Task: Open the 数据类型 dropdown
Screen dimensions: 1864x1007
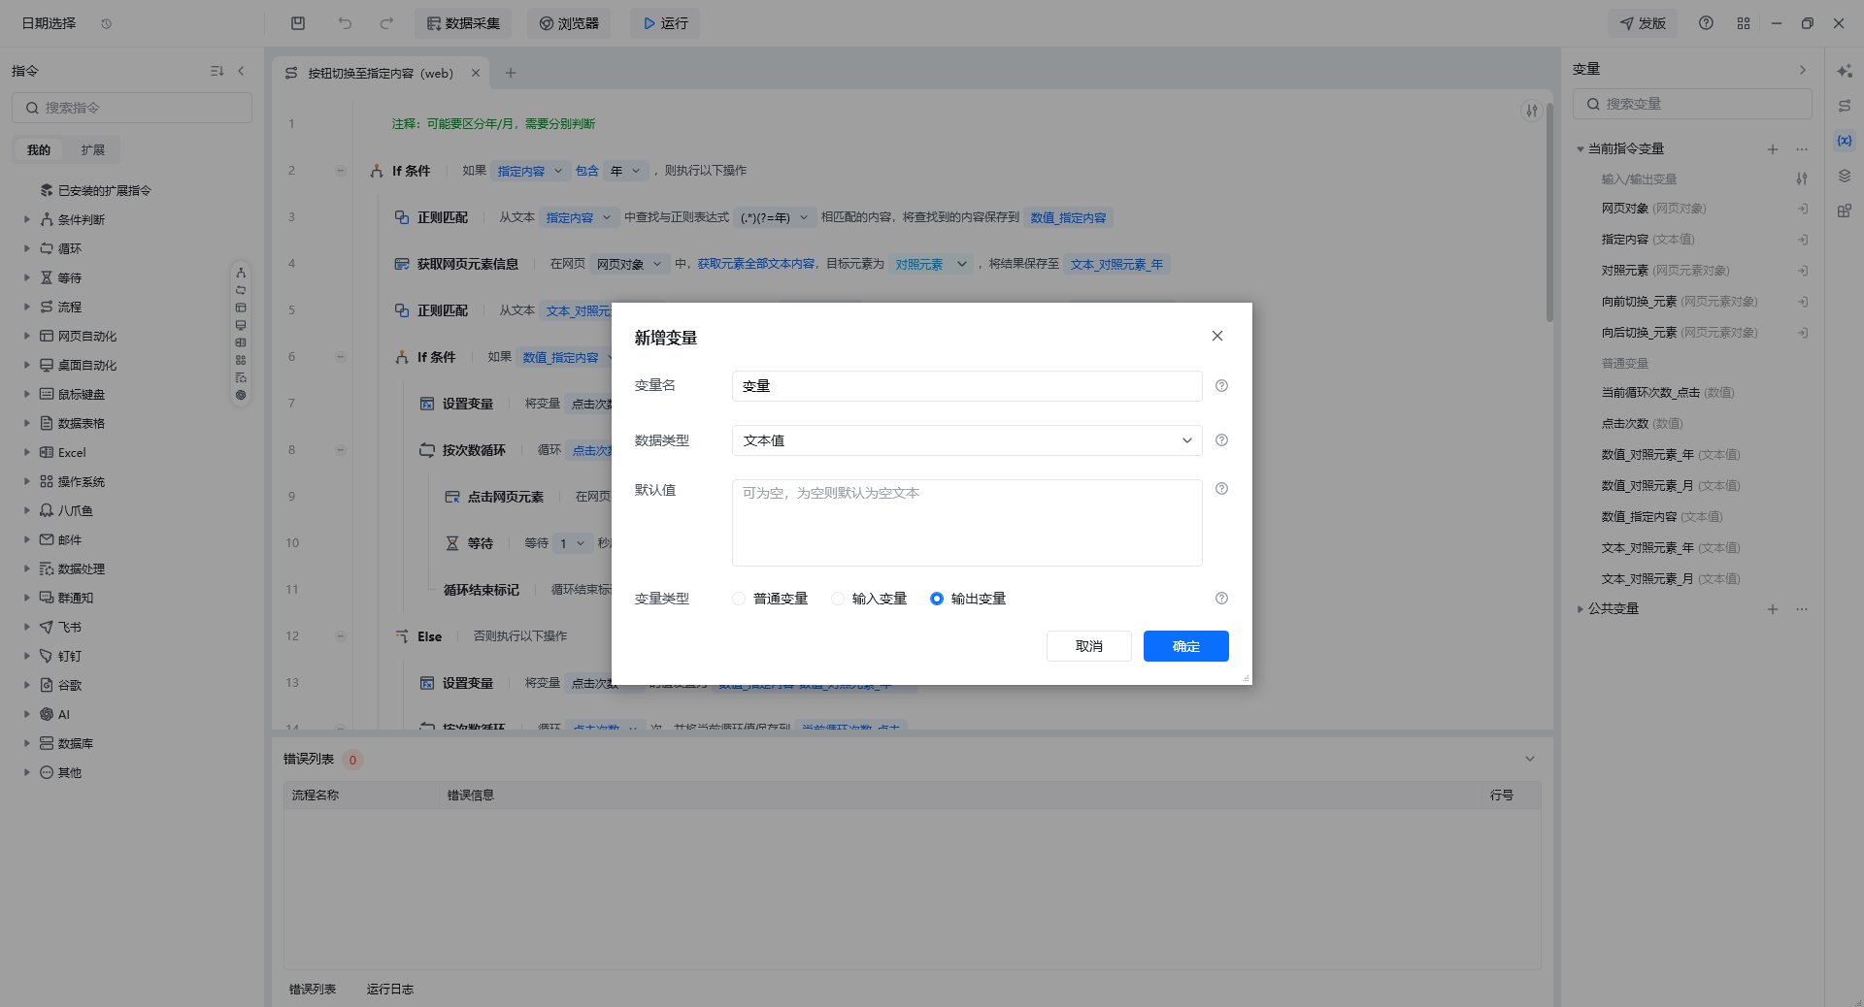Action: point(967,440)
